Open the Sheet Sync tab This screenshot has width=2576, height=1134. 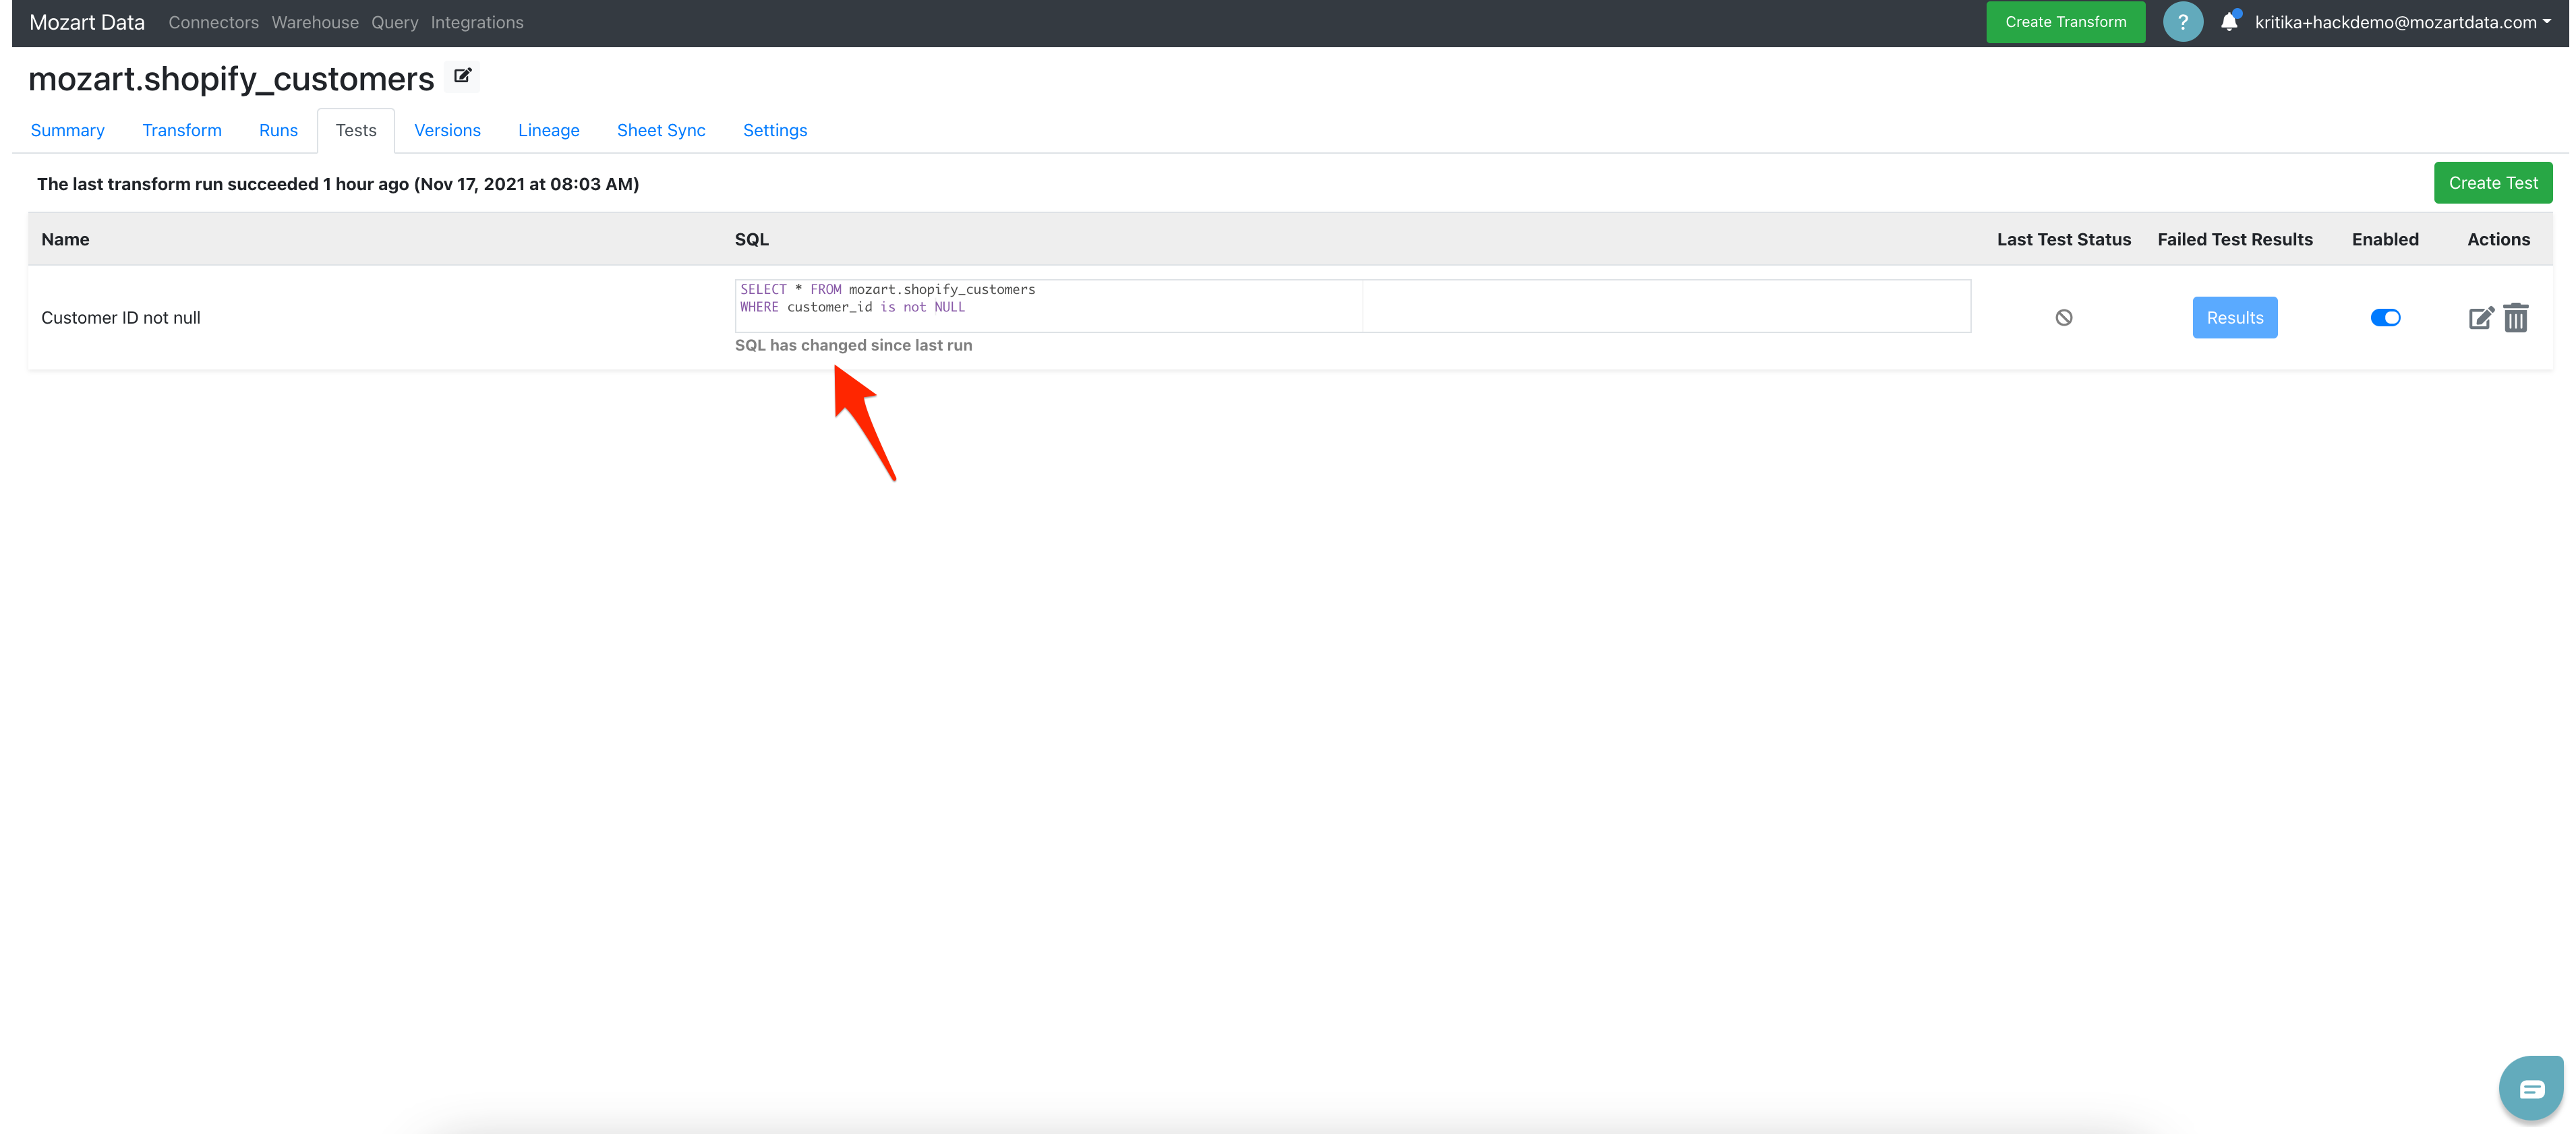(x=660, y=130)
